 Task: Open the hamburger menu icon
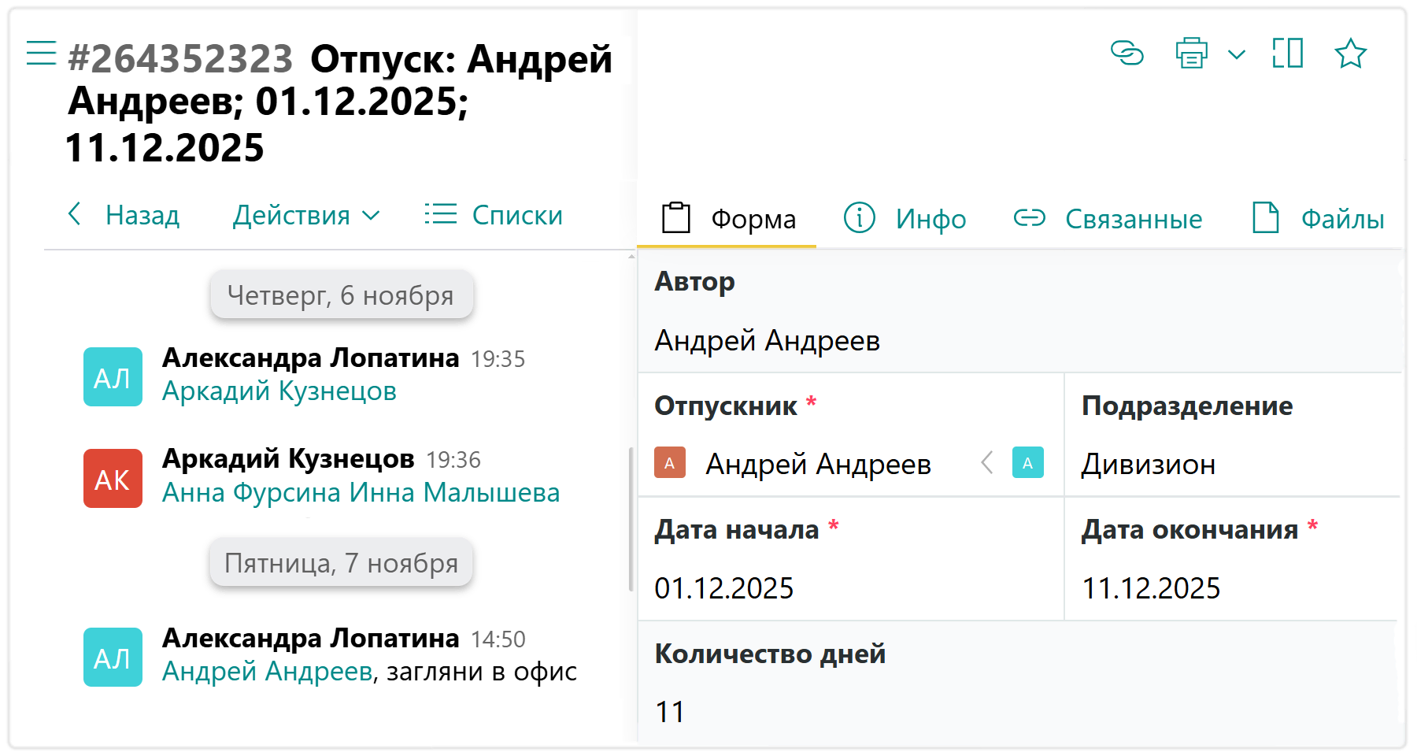[x=41, y=54]
